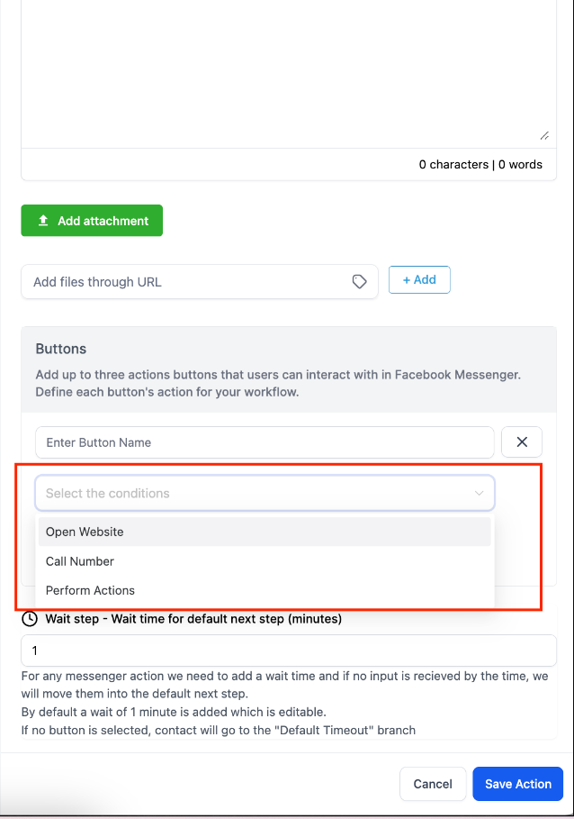Click the Cancel button
Image resolution: width=574 pixels, height=819 pixels.
point(432,784)
